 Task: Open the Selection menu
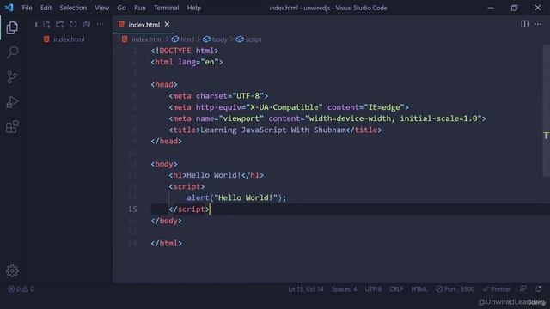pyautogui.click(x=73, y=8)
